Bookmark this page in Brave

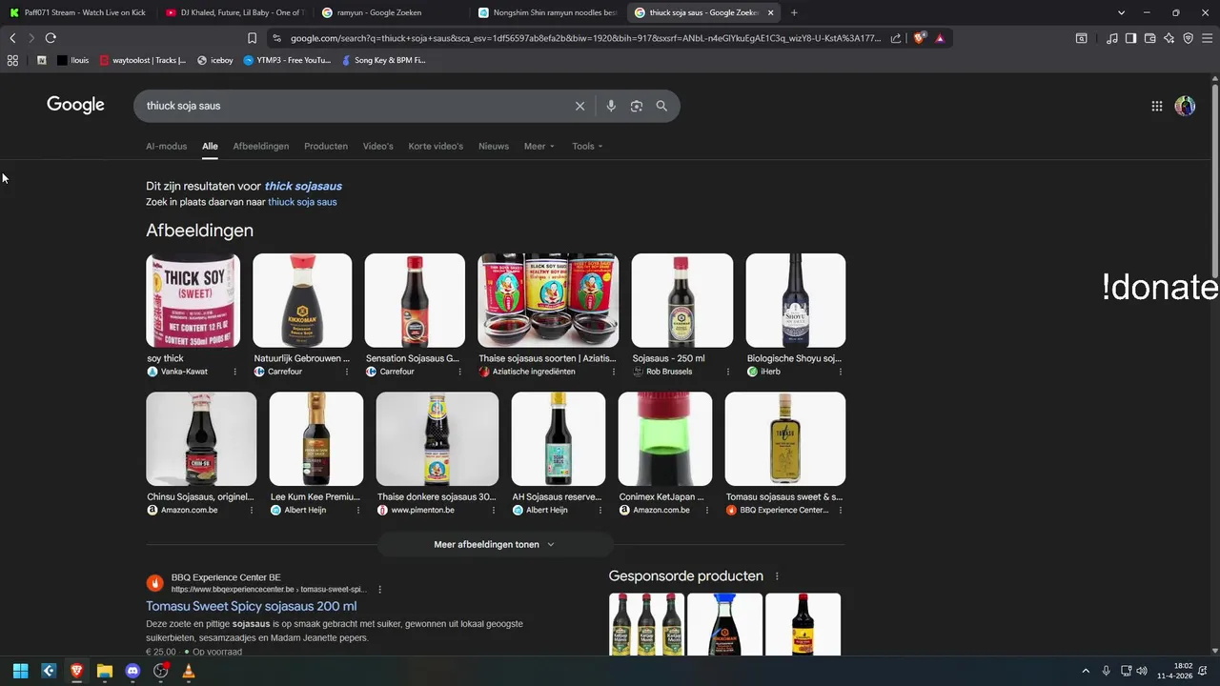coord(252,38)
